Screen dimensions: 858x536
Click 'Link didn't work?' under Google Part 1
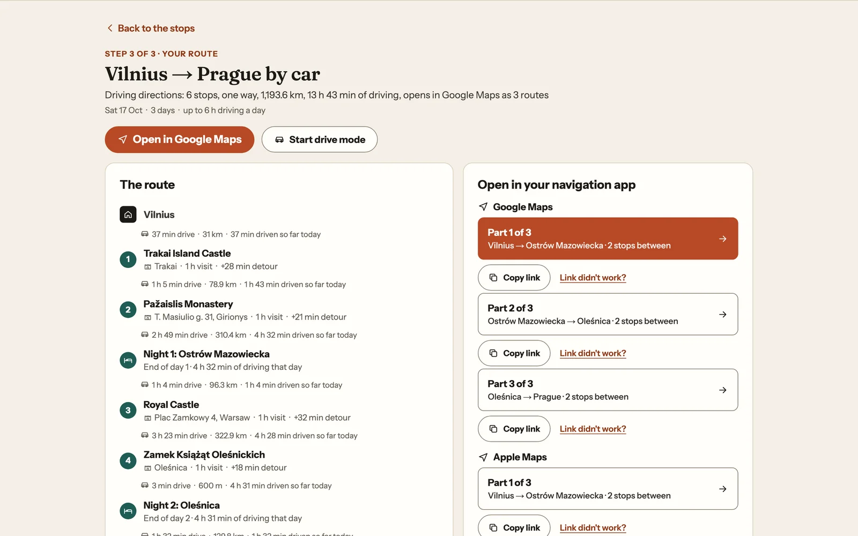[x=593, y=278]
